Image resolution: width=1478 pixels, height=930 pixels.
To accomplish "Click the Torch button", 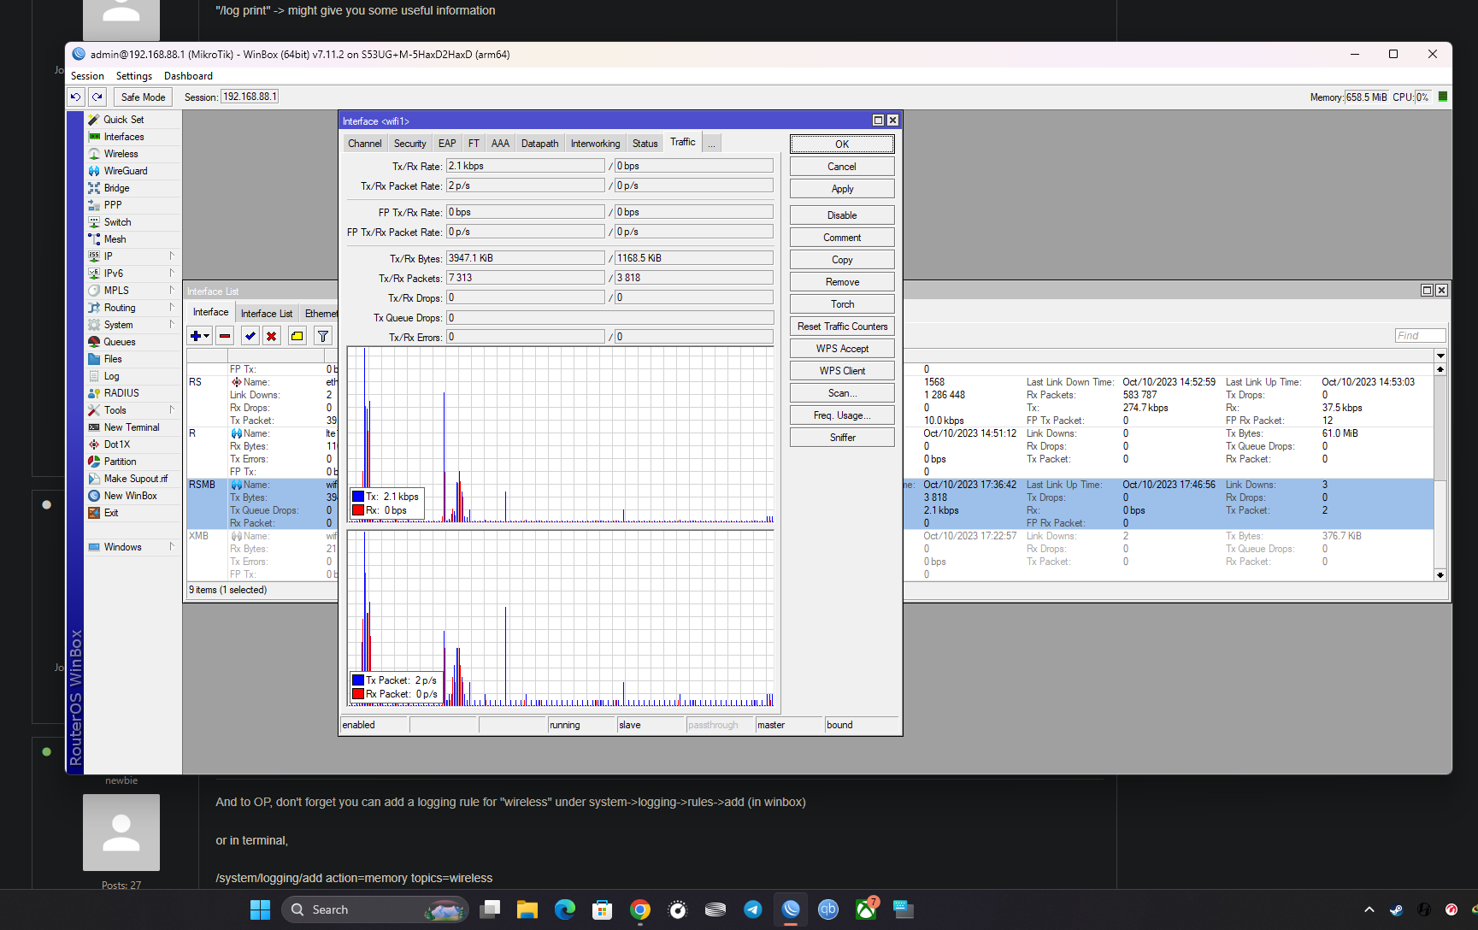I will pos(842,304).
